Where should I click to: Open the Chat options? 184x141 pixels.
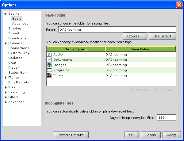point(12,63)
